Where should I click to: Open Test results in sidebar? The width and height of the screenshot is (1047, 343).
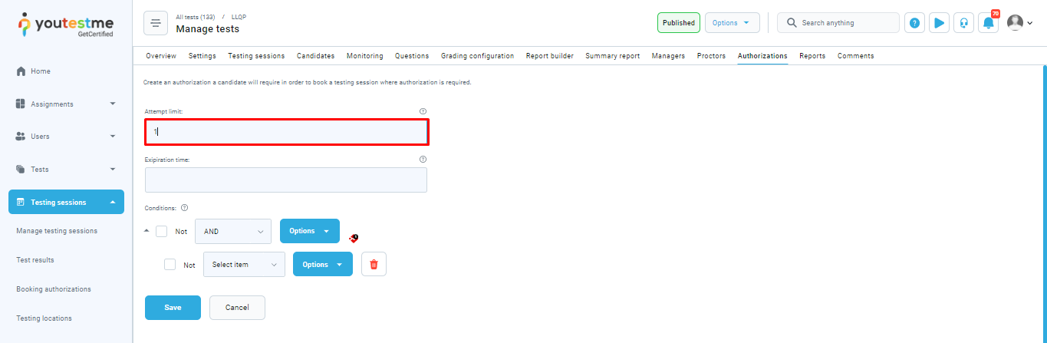click(35, 260)
